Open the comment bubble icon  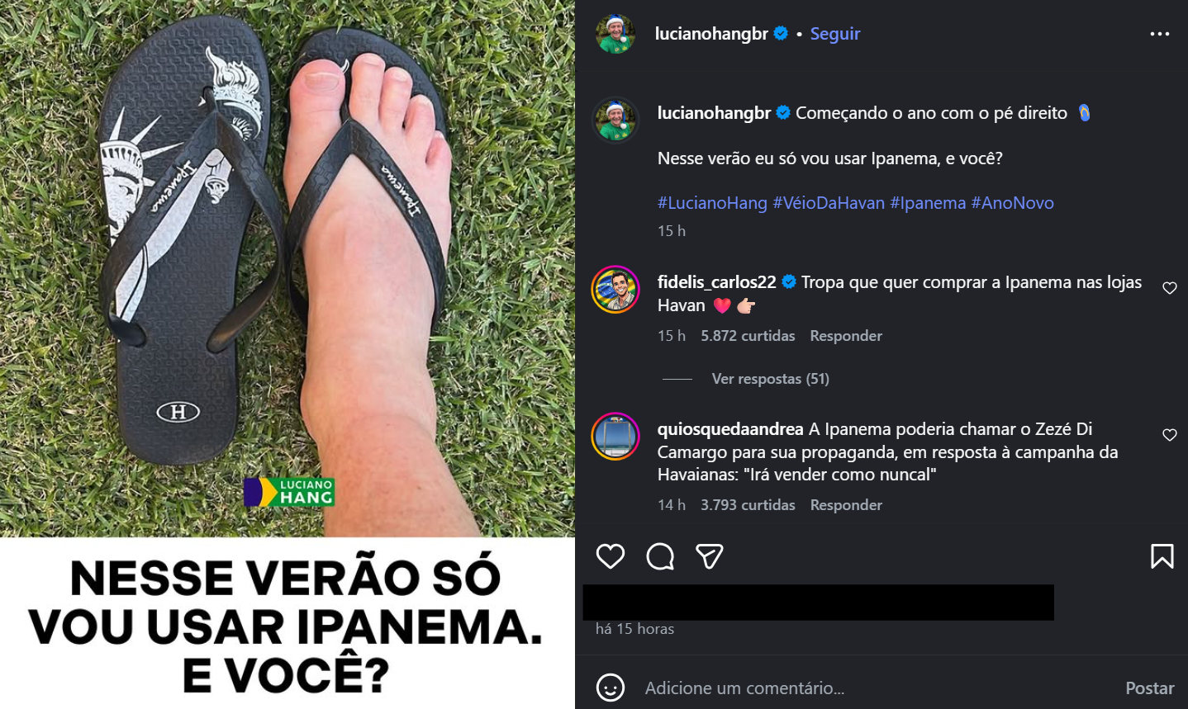660,556
